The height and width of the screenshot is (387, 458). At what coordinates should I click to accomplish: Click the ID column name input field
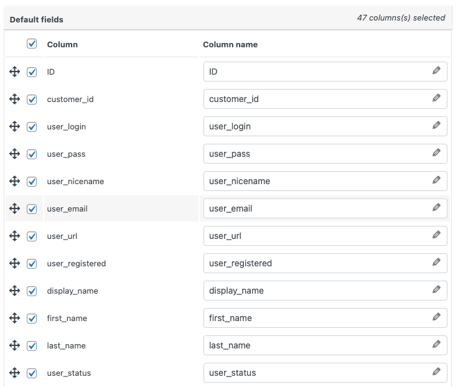click(325, 72)
